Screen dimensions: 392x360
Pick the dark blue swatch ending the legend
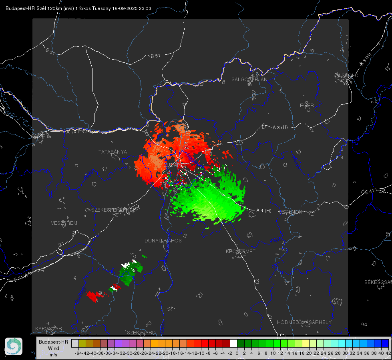click(x=385, y=343)
